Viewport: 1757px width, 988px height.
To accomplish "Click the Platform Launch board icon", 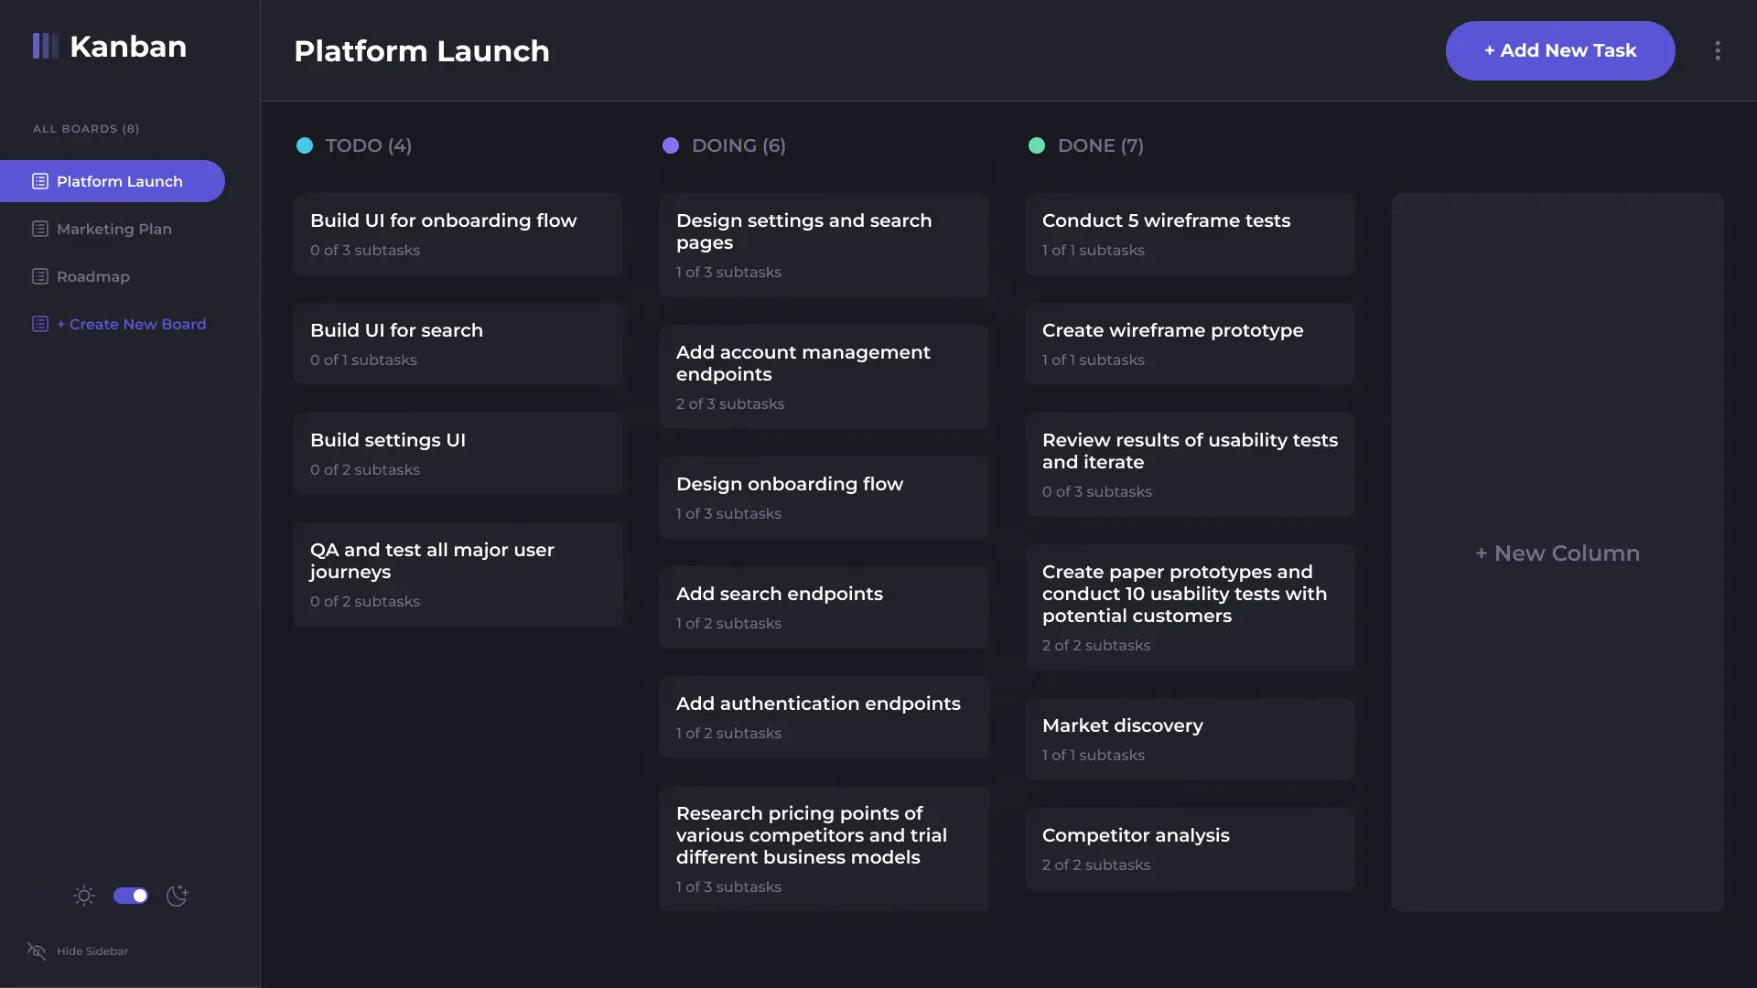I will pyautogui.click(x=40, y=181).
